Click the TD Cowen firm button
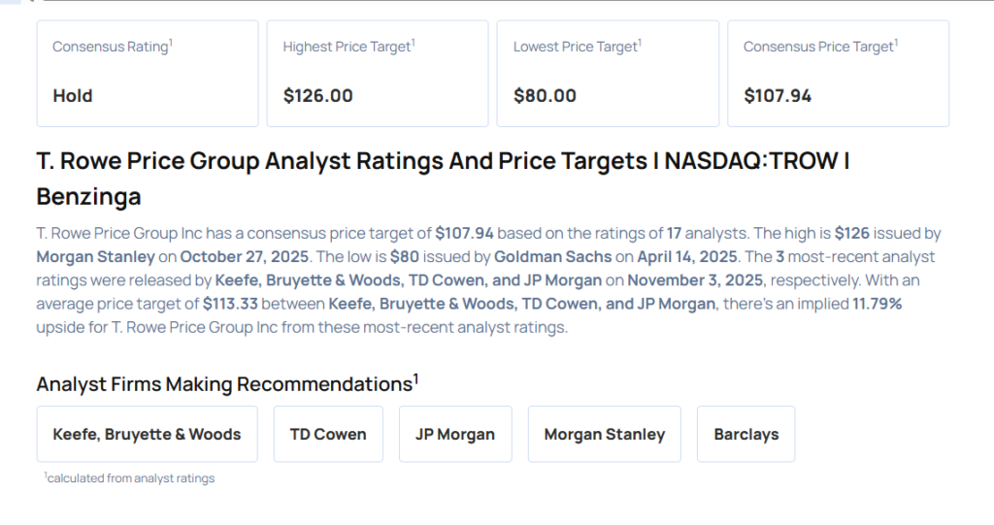Screen dimensions: 994x525 point(328,434)
